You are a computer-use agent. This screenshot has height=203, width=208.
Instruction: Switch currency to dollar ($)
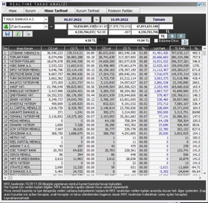coord(172,36)
